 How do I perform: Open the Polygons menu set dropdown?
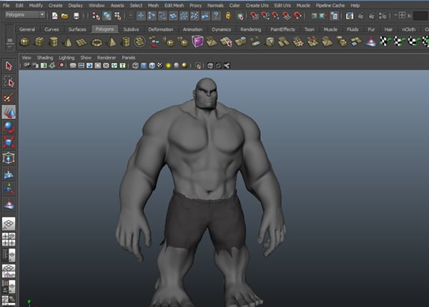[x=24, y=14]
